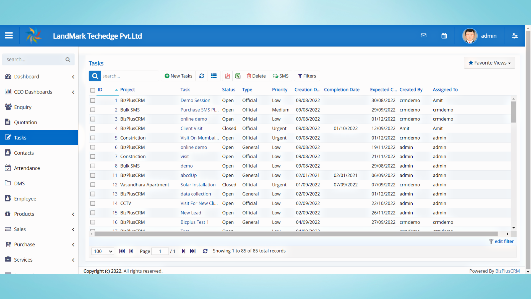Check the select-all tasks checkbox
This screenshot has height=299, width=531.
point(93,90)
